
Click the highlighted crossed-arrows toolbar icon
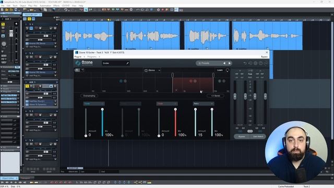pyautogui.click(x=86, y=10)
